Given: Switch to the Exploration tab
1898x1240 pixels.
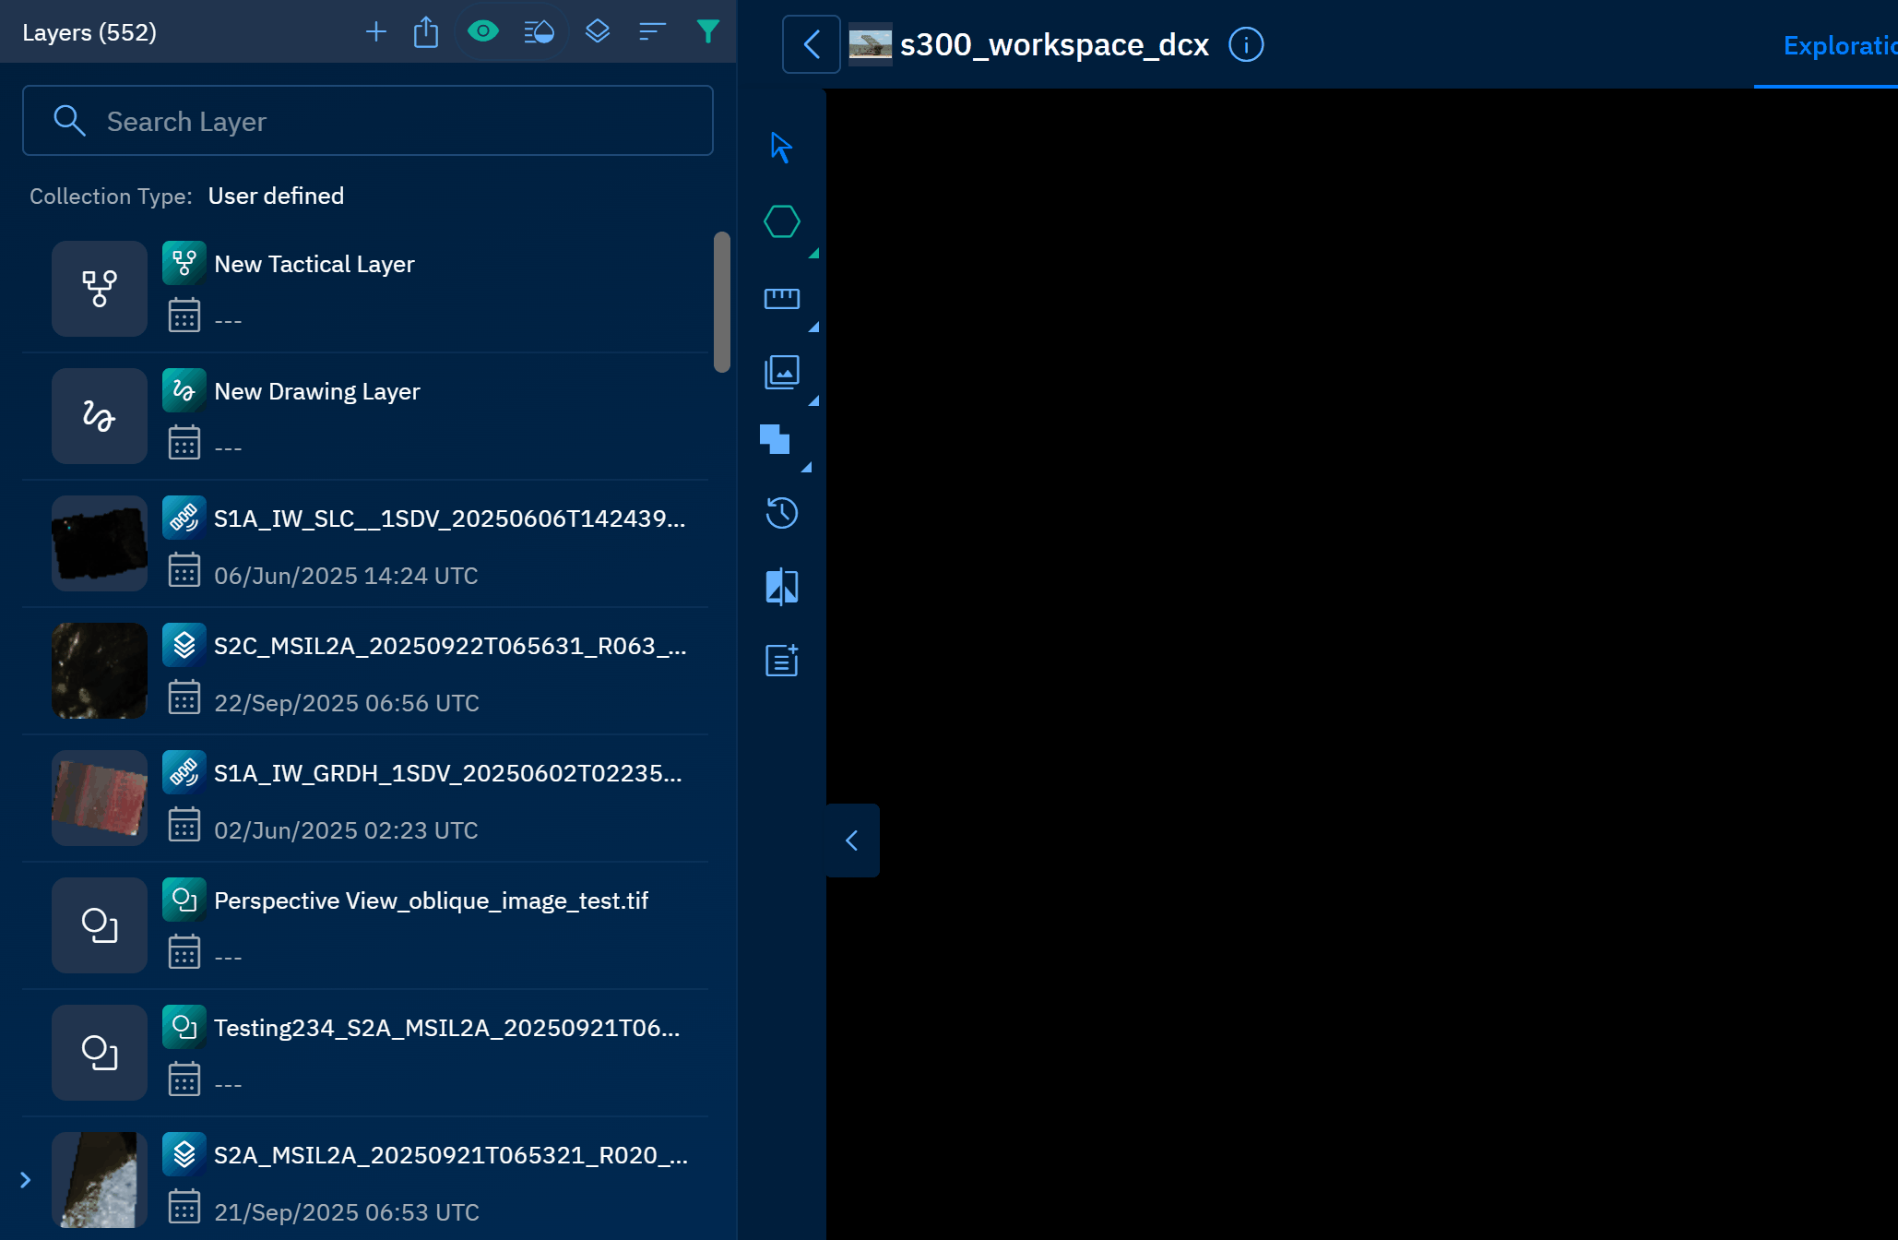Looking at the screenshot, I should click(x=1839, y=46).
